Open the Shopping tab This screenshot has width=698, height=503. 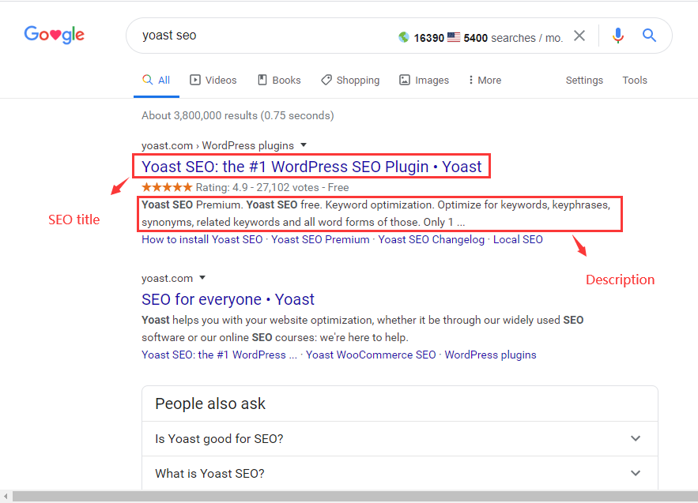point(350,80)
